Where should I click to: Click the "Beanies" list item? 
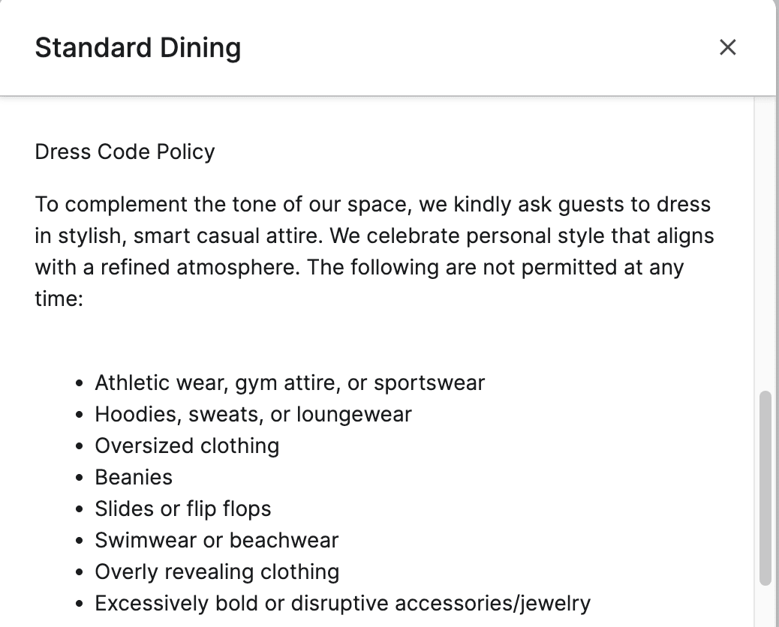[x=134, y=477]
